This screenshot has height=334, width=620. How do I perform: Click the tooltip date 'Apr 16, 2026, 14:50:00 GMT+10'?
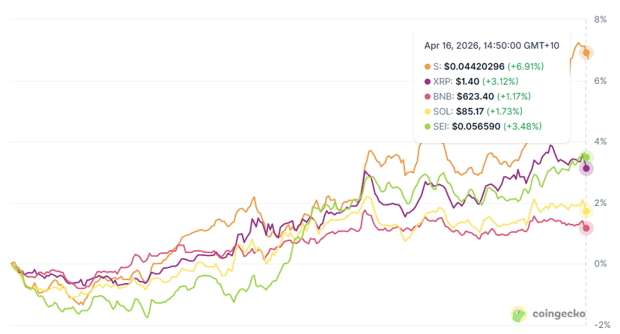pos(491,46)
